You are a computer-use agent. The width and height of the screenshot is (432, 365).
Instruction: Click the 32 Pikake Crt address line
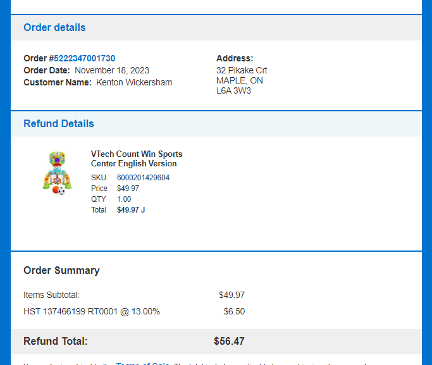tap(242, 70)
